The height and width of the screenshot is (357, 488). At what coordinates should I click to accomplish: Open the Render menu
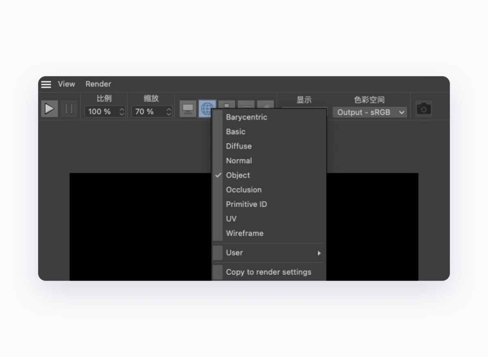pos(98,84)
